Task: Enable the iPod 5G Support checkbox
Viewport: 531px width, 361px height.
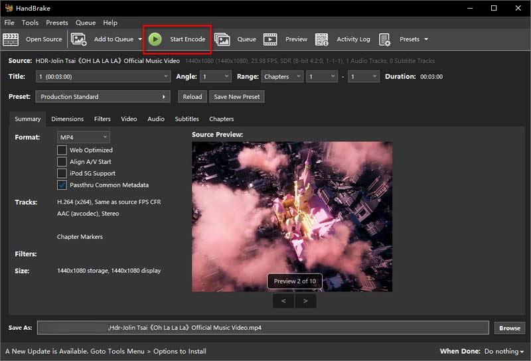Action: tap(62, 173)
